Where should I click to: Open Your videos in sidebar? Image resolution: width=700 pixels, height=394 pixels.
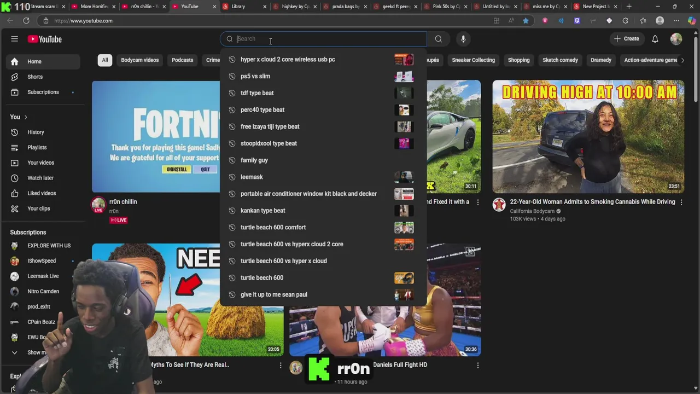click(44, 163)
